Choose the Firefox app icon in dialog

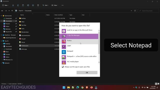click(64, 41)
